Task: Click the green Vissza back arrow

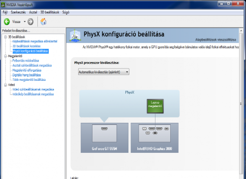Action: [7, 22]
